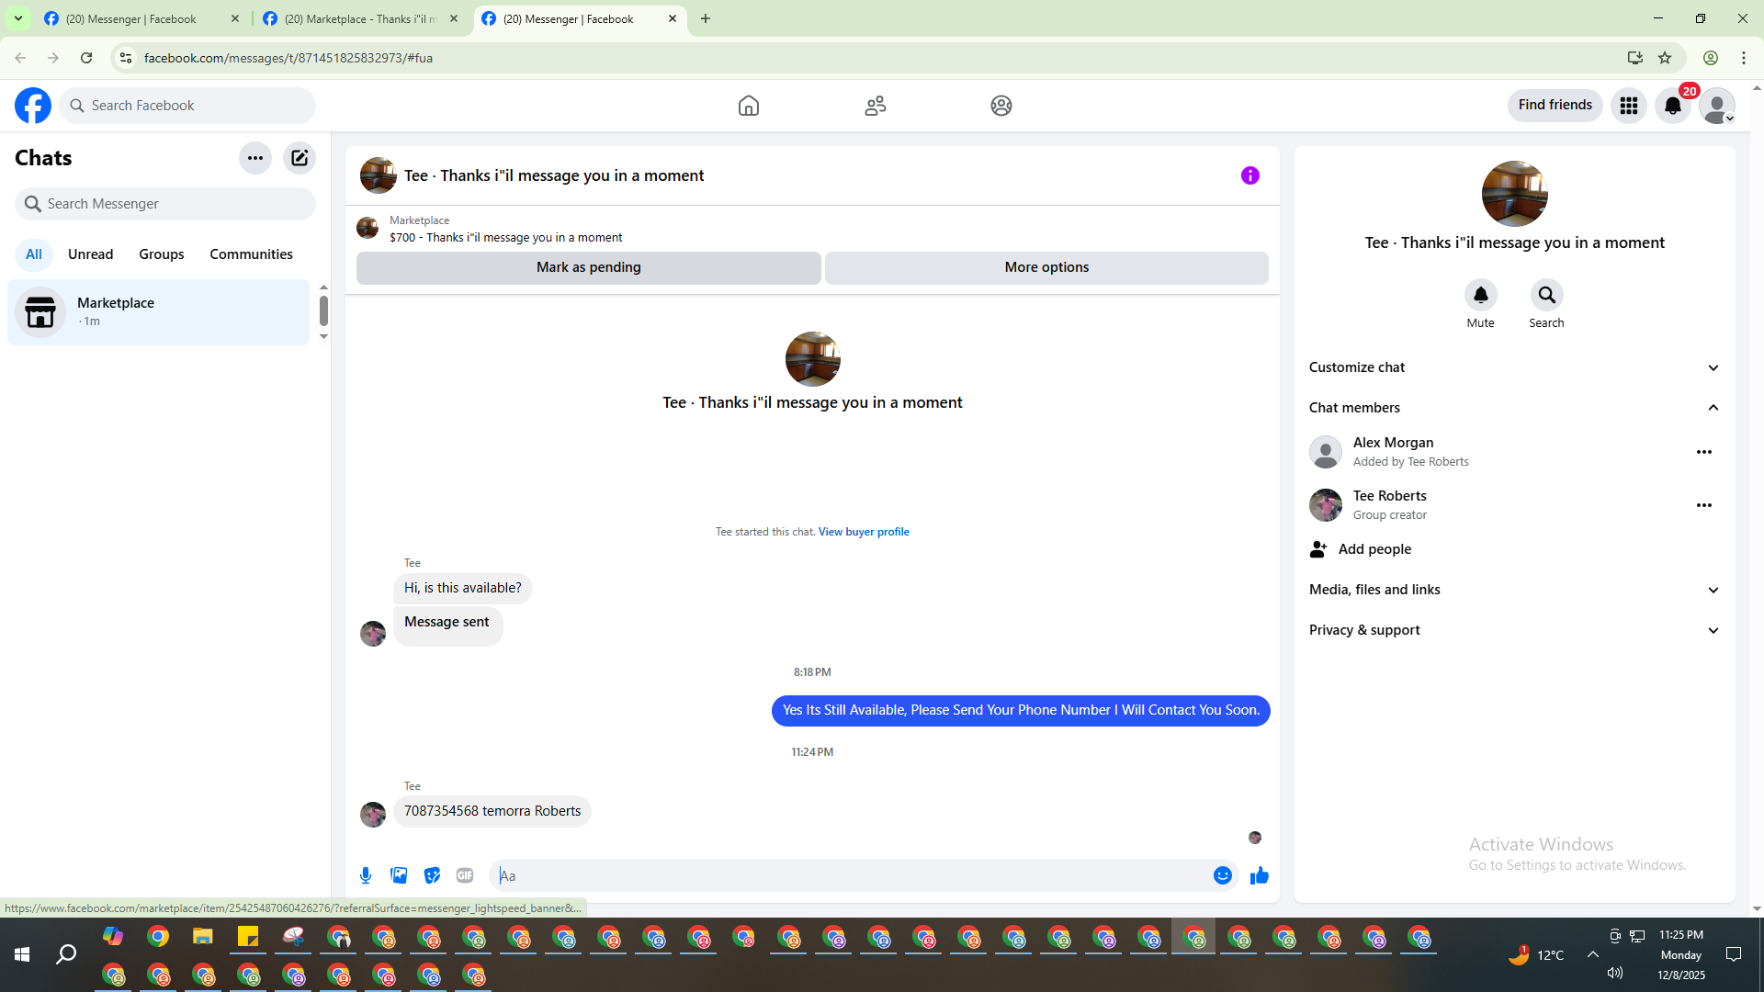The height and width of the screenshot is (992, 1764).
Task: Open a new browser tab
Action: [706, 18]
